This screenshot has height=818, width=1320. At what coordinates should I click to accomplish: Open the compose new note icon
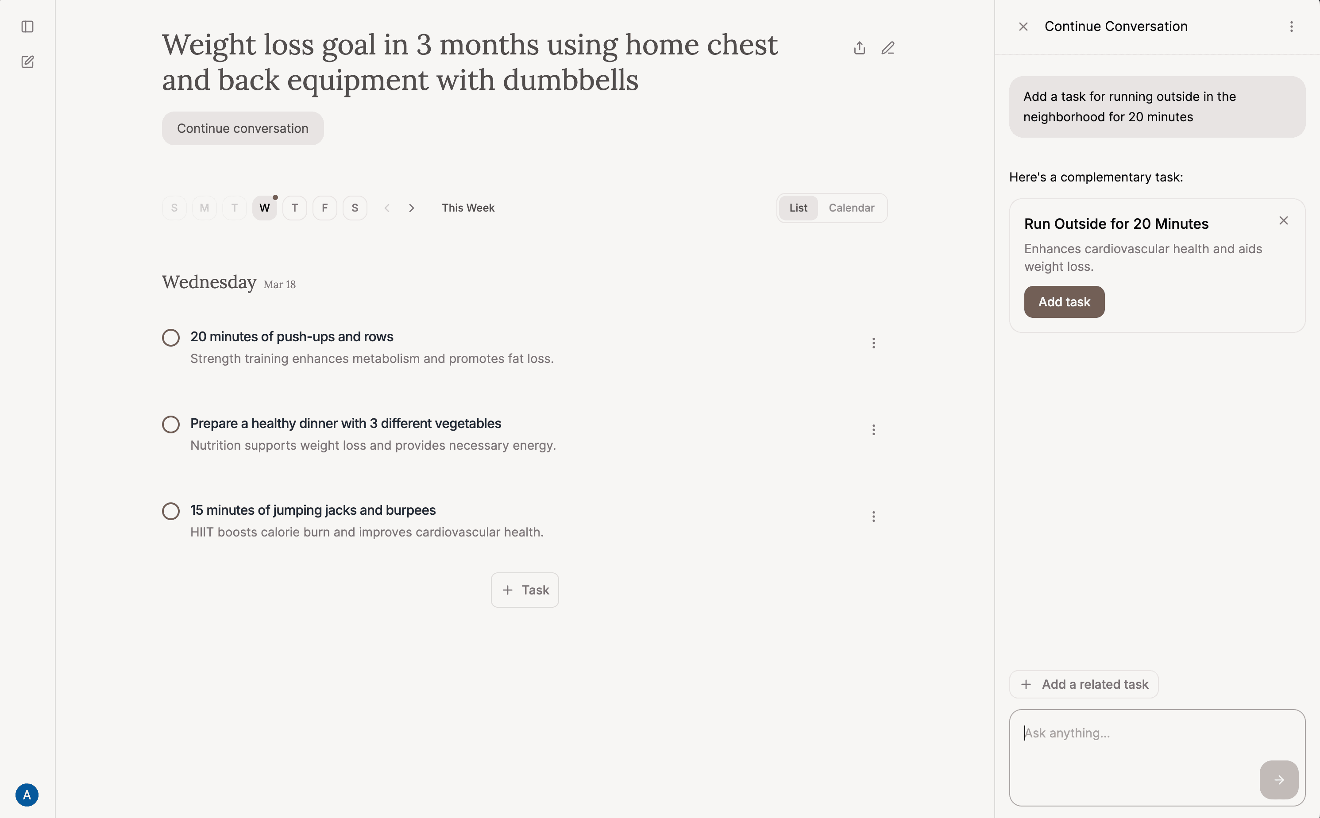click(x=27, y=61)
